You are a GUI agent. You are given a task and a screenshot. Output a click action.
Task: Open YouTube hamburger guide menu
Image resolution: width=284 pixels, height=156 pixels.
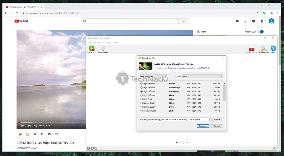pos(8,21)
